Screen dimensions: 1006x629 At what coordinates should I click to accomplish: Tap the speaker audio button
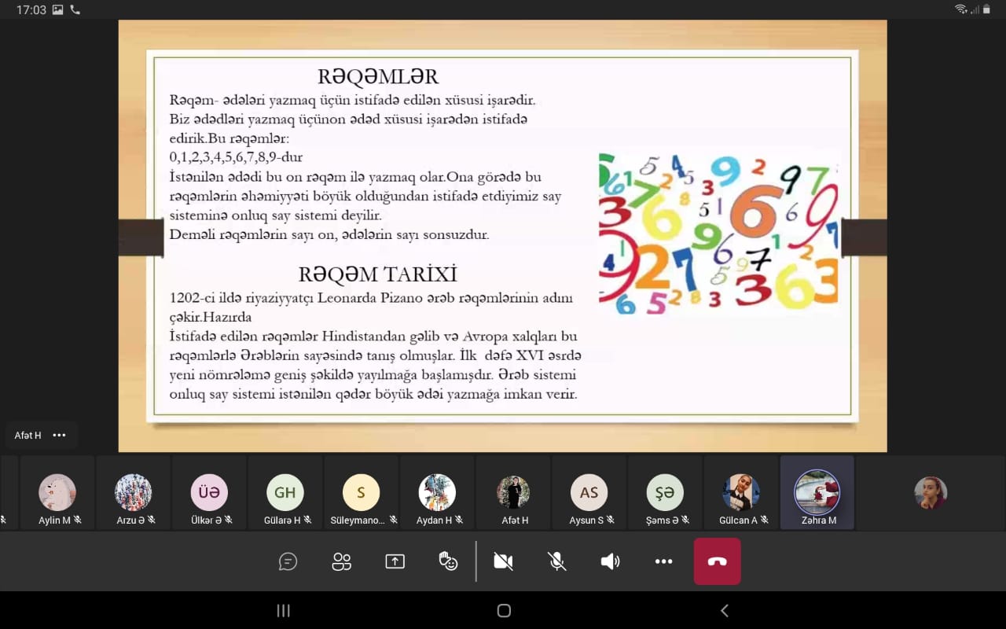tap(610, 561)
